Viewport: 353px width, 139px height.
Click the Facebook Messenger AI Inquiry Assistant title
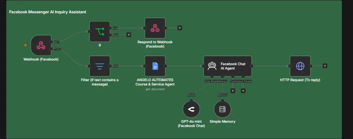pos(48,12)
